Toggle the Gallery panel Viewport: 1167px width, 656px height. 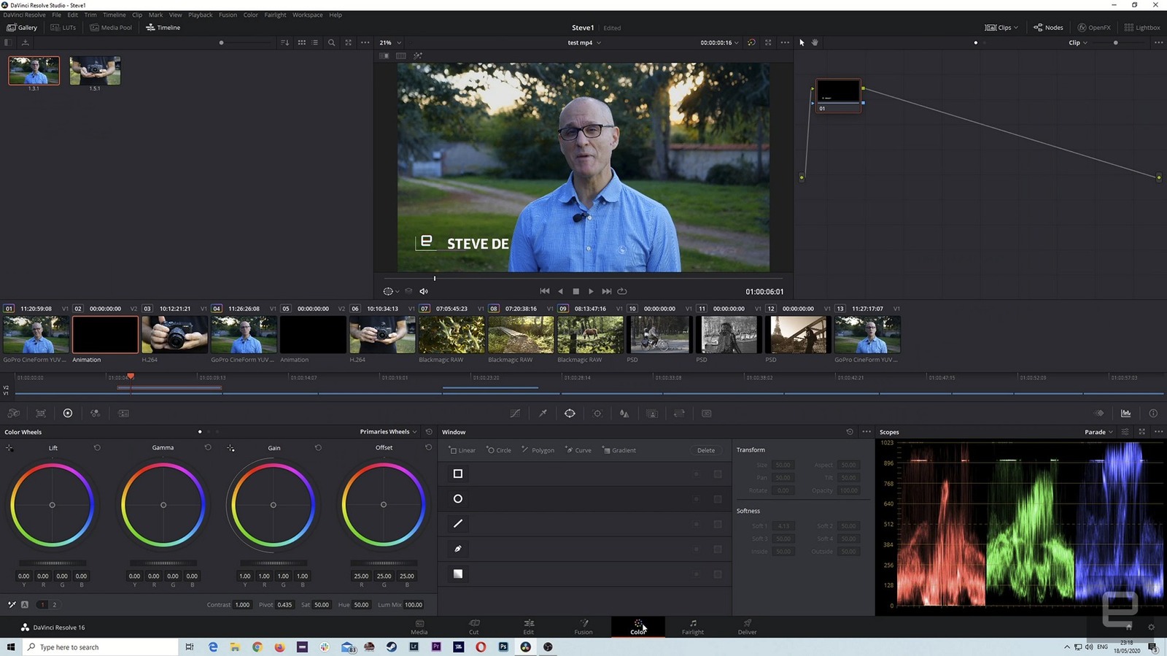(22, 28)
